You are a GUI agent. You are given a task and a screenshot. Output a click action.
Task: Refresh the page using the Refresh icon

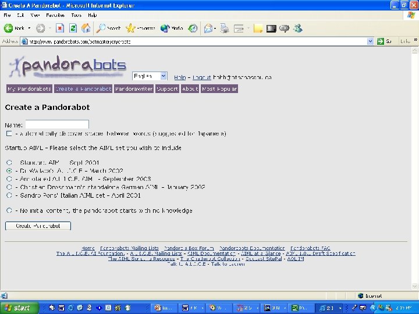73,28
